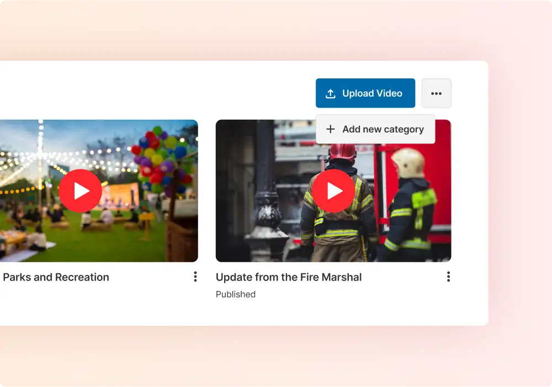Click the colorful balloons in the park thumbnail
Viewport: 552px width, 387px height.
pos(160,157)
